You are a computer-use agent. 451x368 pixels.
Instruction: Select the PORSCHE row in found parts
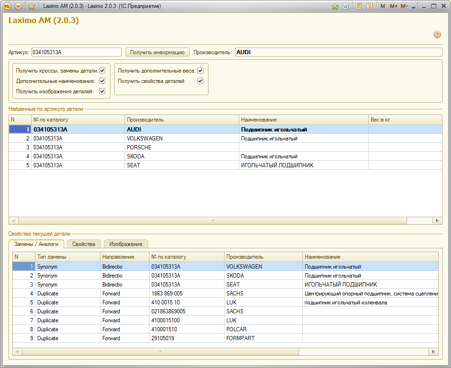pos(225,147)
